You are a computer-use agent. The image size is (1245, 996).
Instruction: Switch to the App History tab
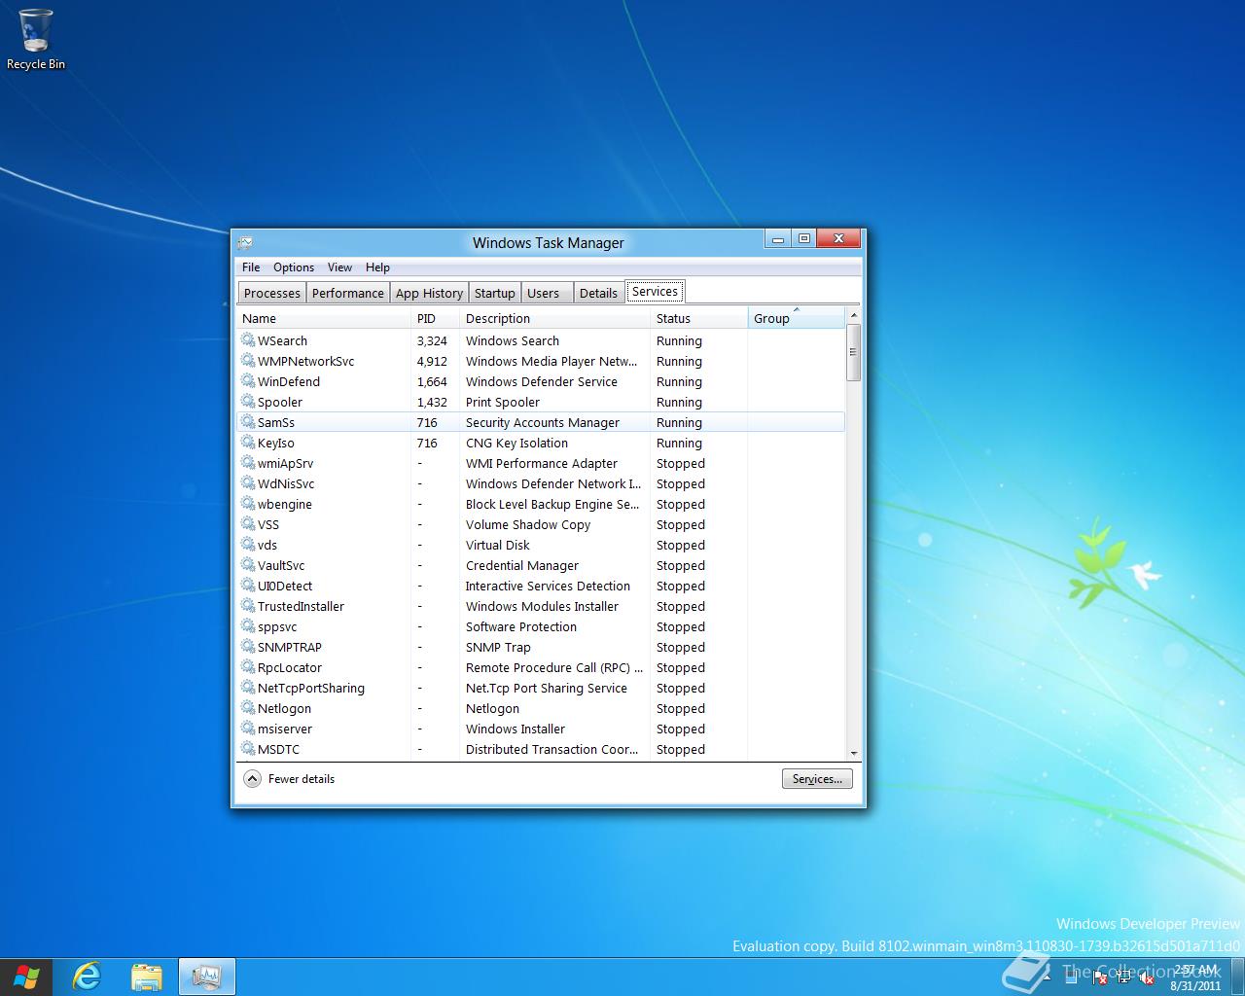coord(429,293)
